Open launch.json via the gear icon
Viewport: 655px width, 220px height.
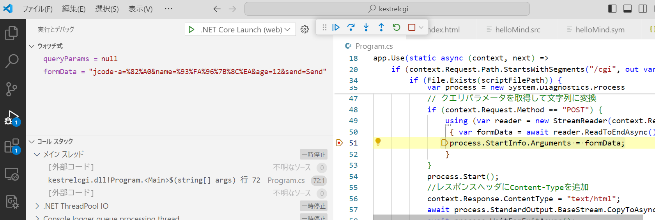(305, 29)
